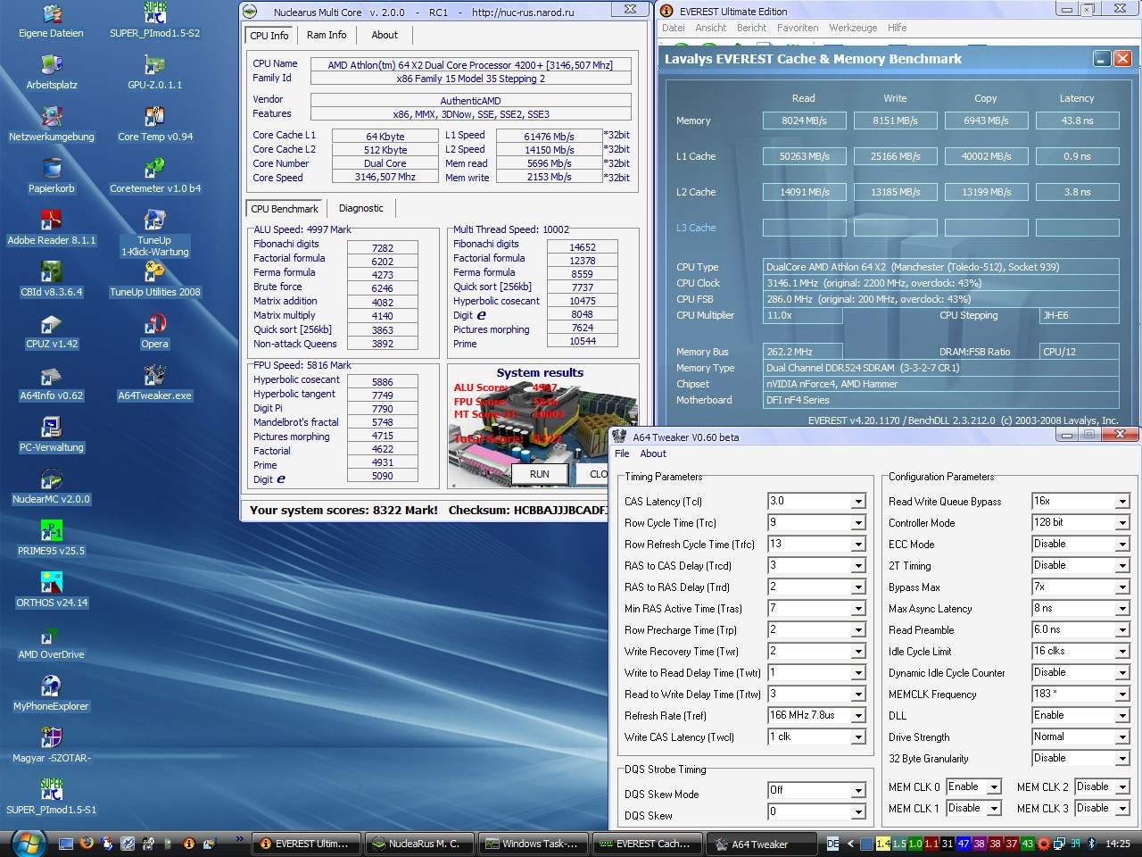Click the DE language indicator in tray
The height and width of the screenshot is (857, 1142).
[x=832, y=844]
